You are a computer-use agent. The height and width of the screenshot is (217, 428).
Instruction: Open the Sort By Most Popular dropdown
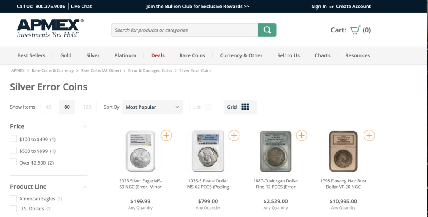coord(153,107)
